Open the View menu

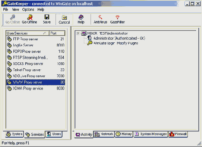coord(15,10)
